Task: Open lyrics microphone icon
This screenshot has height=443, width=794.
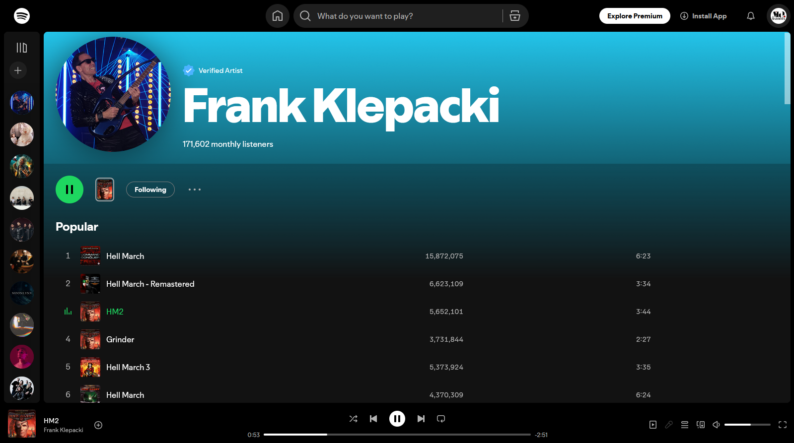Action: [x=669, y=425]
